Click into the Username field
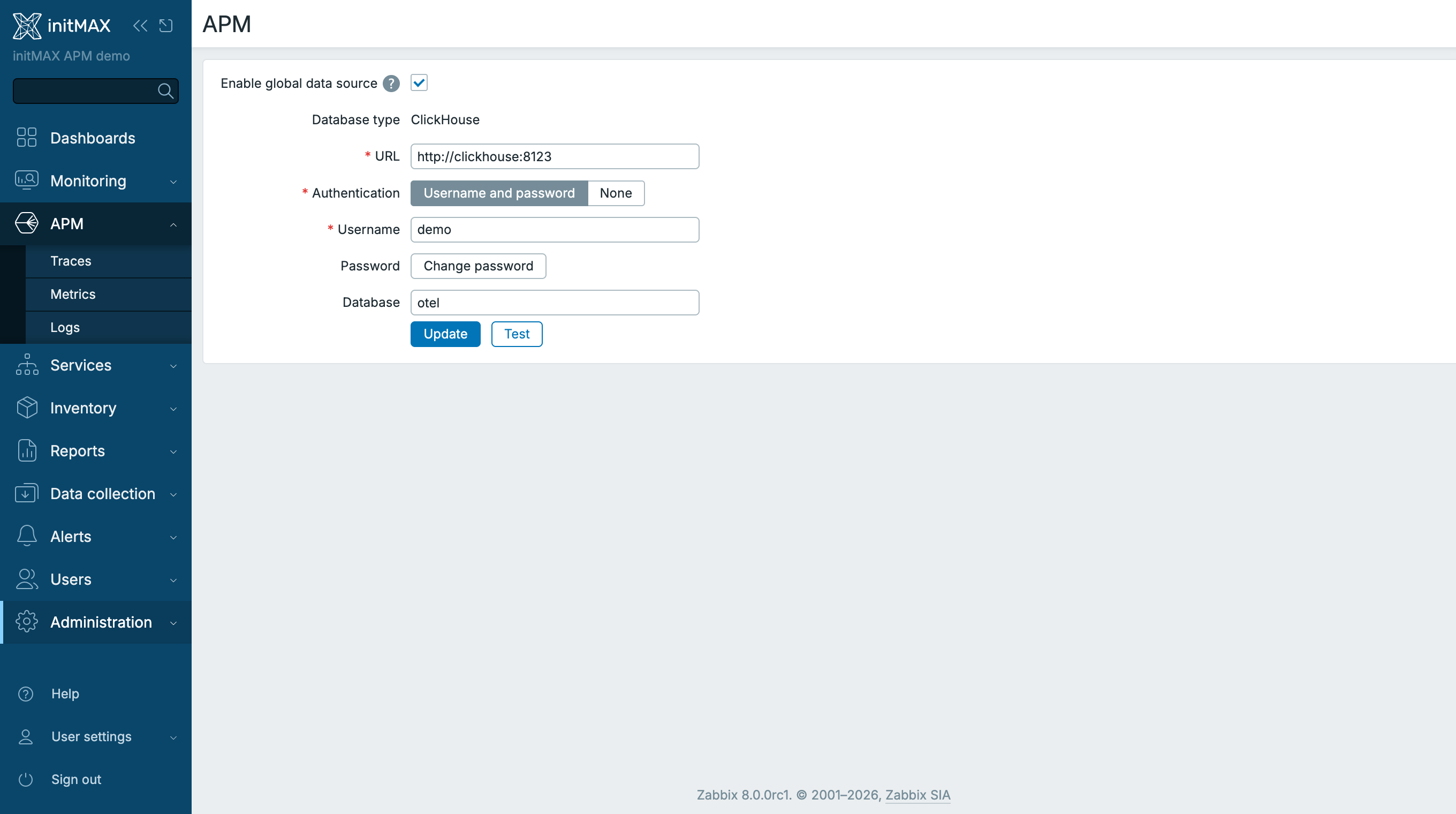The image size is (1456, 814). [x=555, y=230]
